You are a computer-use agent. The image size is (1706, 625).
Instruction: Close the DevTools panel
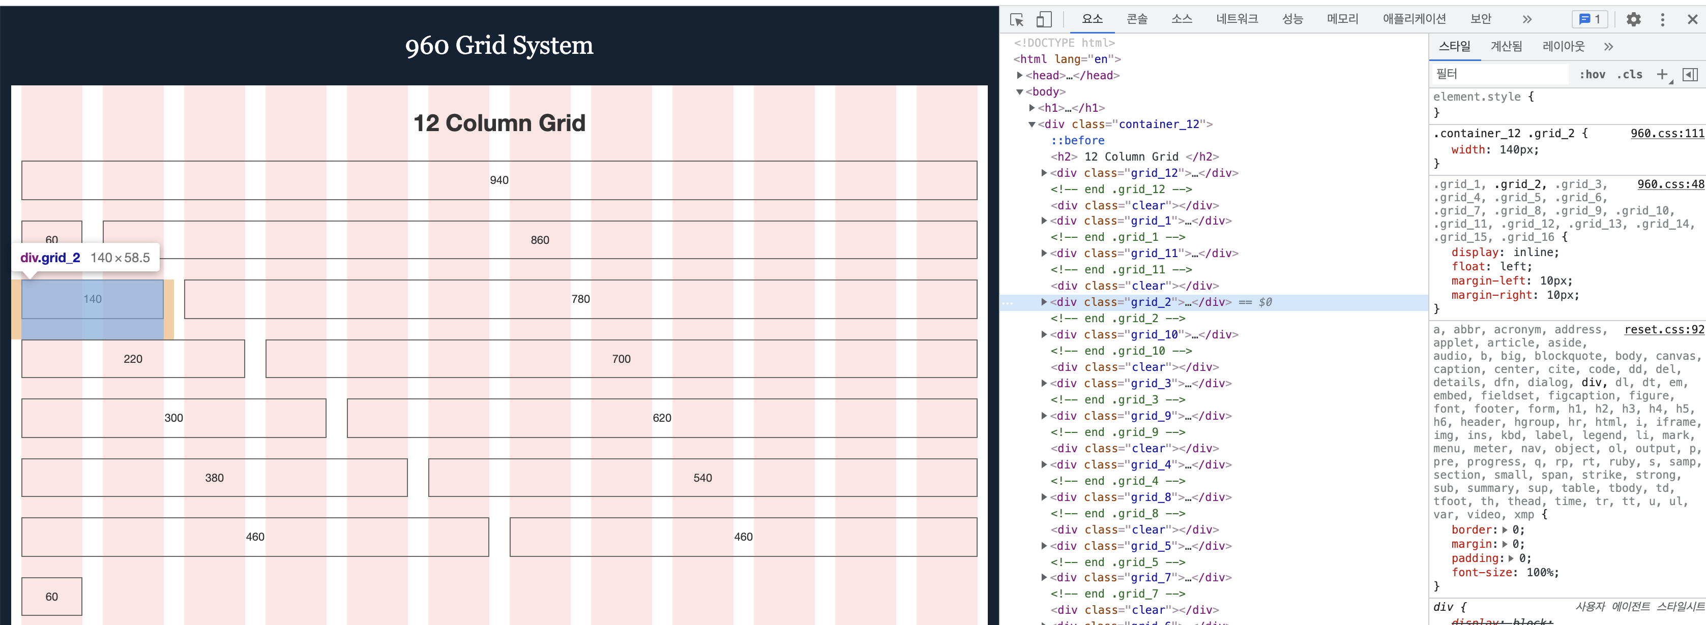tap(1692, 20)
